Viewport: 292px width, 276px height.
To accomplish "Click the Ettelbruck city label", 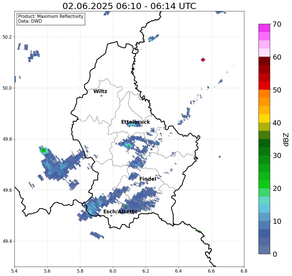I will [135, 122].
